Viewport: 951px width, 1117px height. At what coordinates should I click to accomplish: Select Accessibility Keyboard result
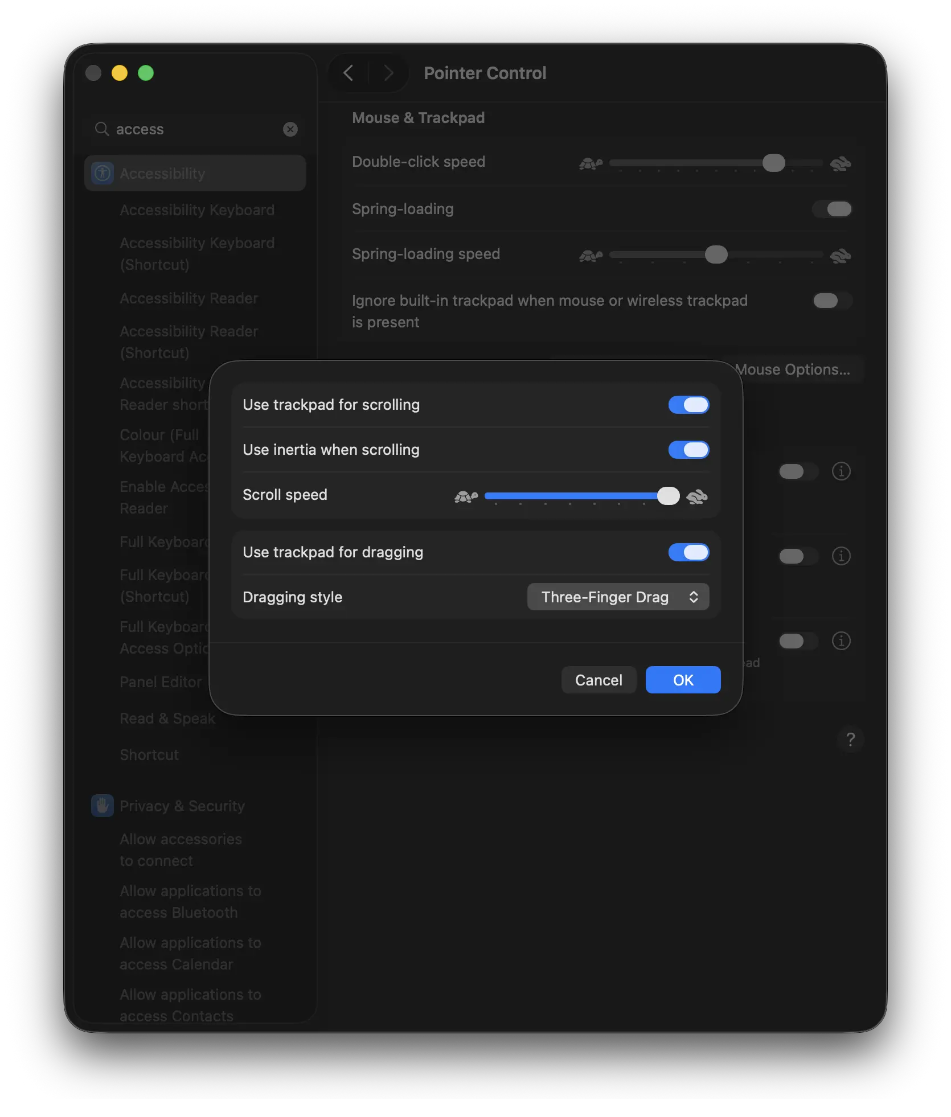coord(197,210)
